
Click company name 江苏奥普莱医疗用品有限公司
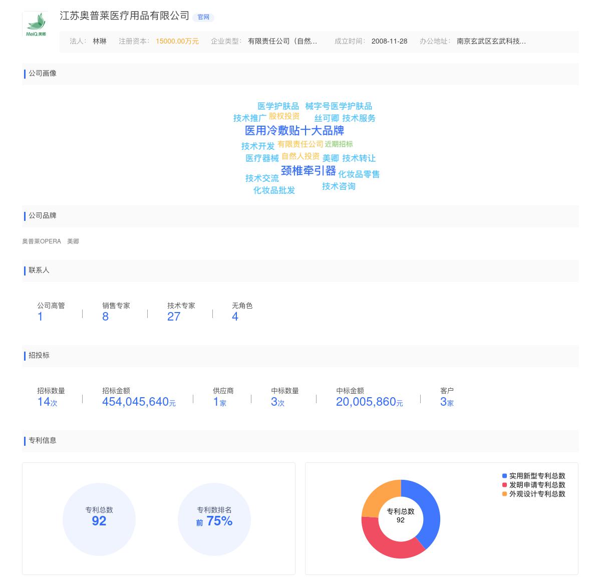[x=124, y=16]
